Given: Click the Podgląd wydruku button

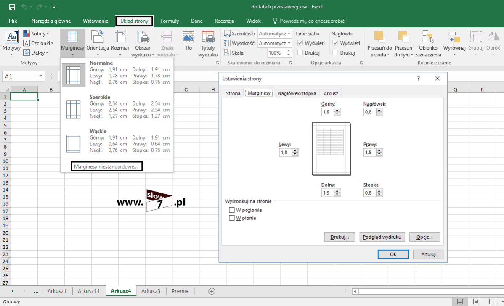Looking at the screenshot, I should tap(382, 237).
